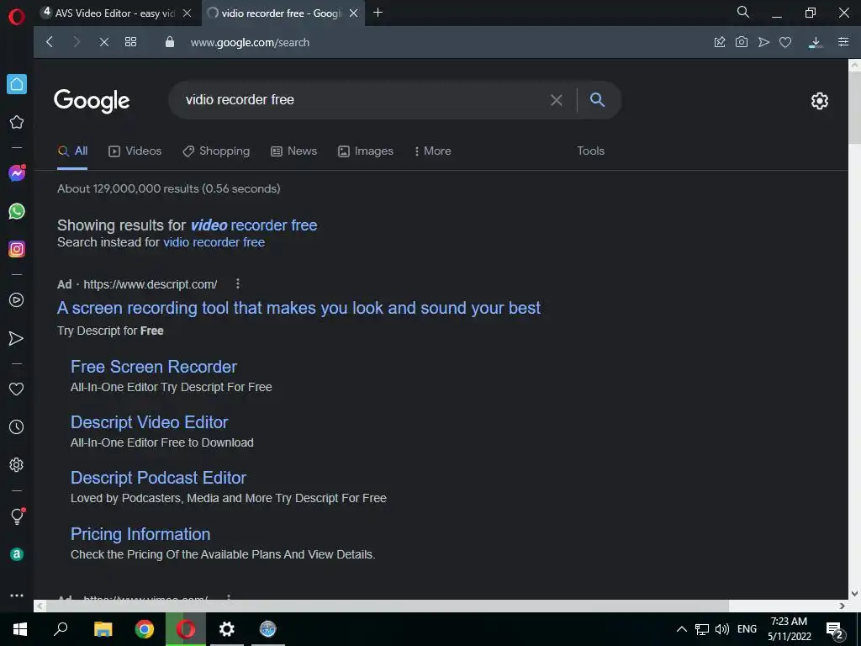Stop loading the page
The height and width of the screenshot is (646, 861).
pyautogui.click(x=103, y=42)
